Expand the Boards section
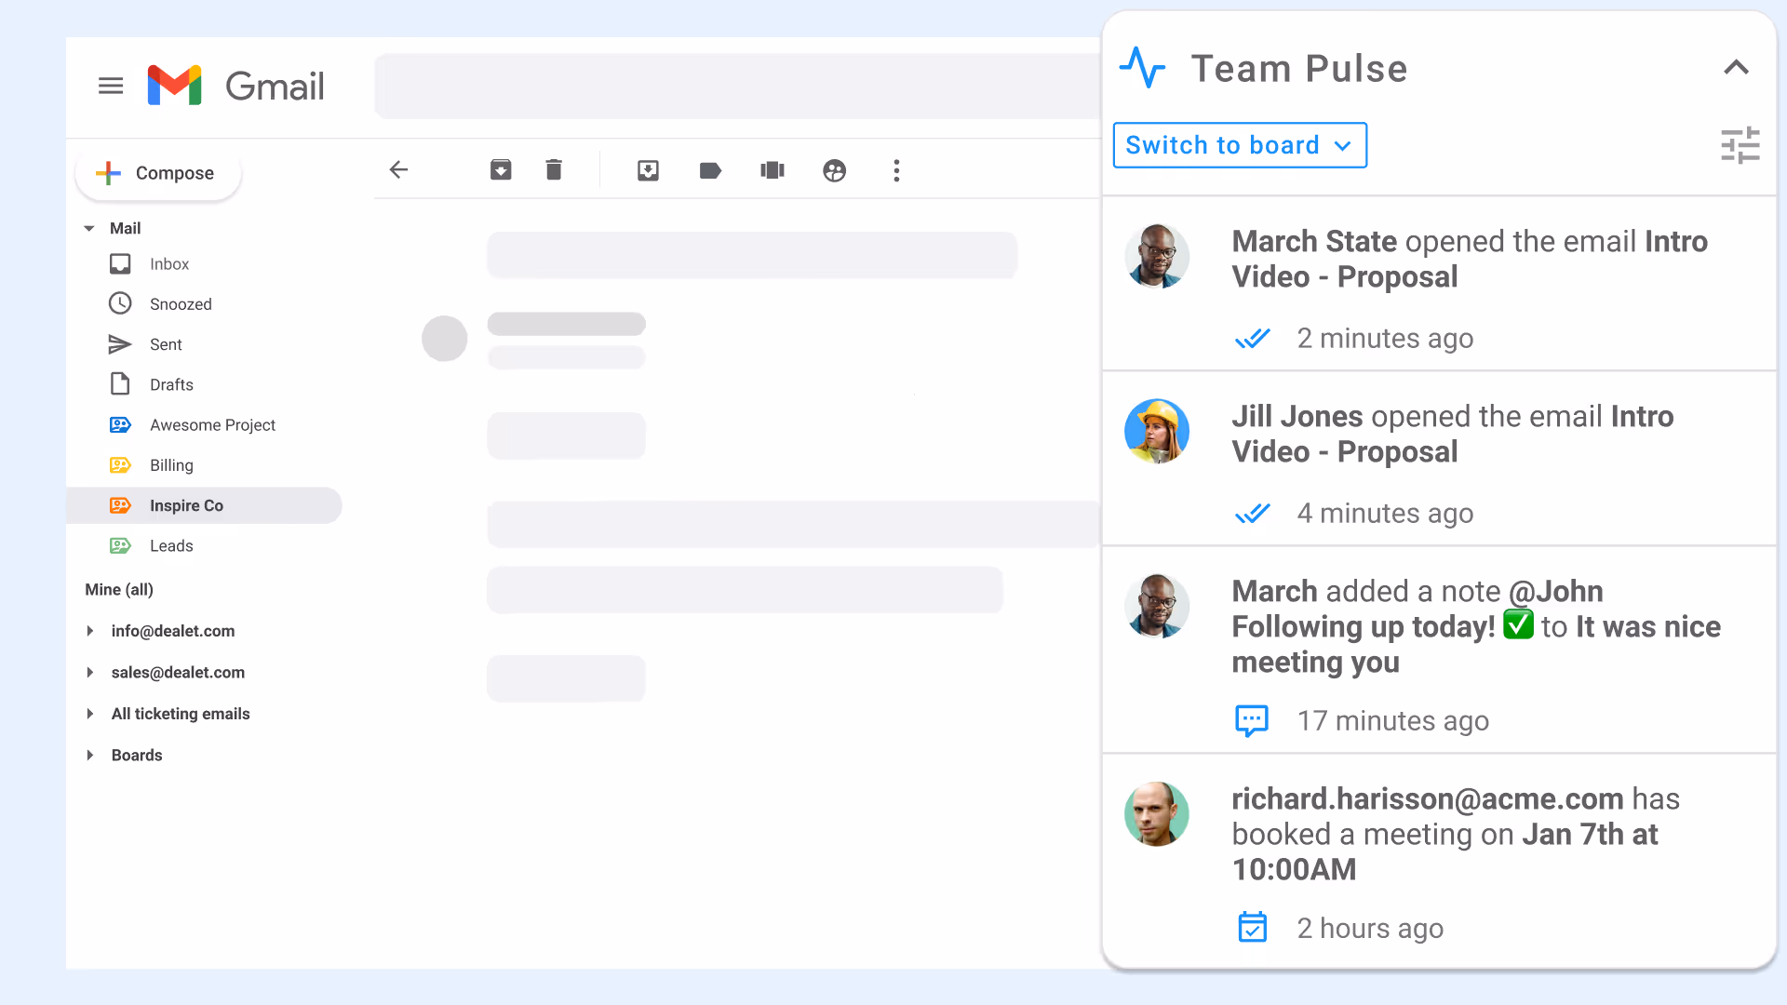 [90, 756]
